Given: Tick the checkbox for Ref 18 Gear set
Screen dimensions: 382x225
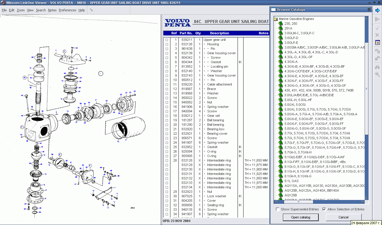Looking at the screenshot, I should coord(167,116).
